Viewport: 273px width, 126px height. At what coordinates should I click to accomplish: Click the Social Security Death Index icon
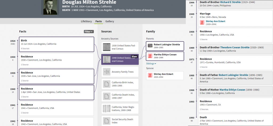[107, 121]
